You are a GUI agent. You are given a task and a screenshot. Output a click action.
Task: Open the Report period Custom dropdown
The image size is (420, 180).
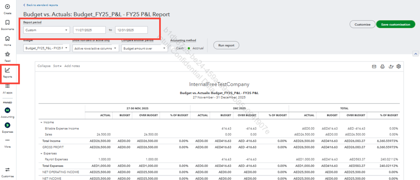coord(47,30)
